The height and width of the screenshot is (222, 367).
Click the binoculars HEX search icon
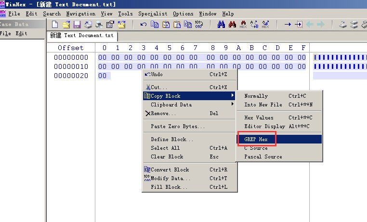(x=243, y=25)
